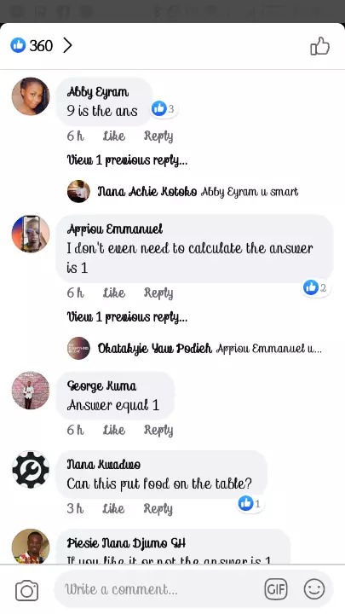
Task: Like George Kuma's comment
Action: coord(114,430)
